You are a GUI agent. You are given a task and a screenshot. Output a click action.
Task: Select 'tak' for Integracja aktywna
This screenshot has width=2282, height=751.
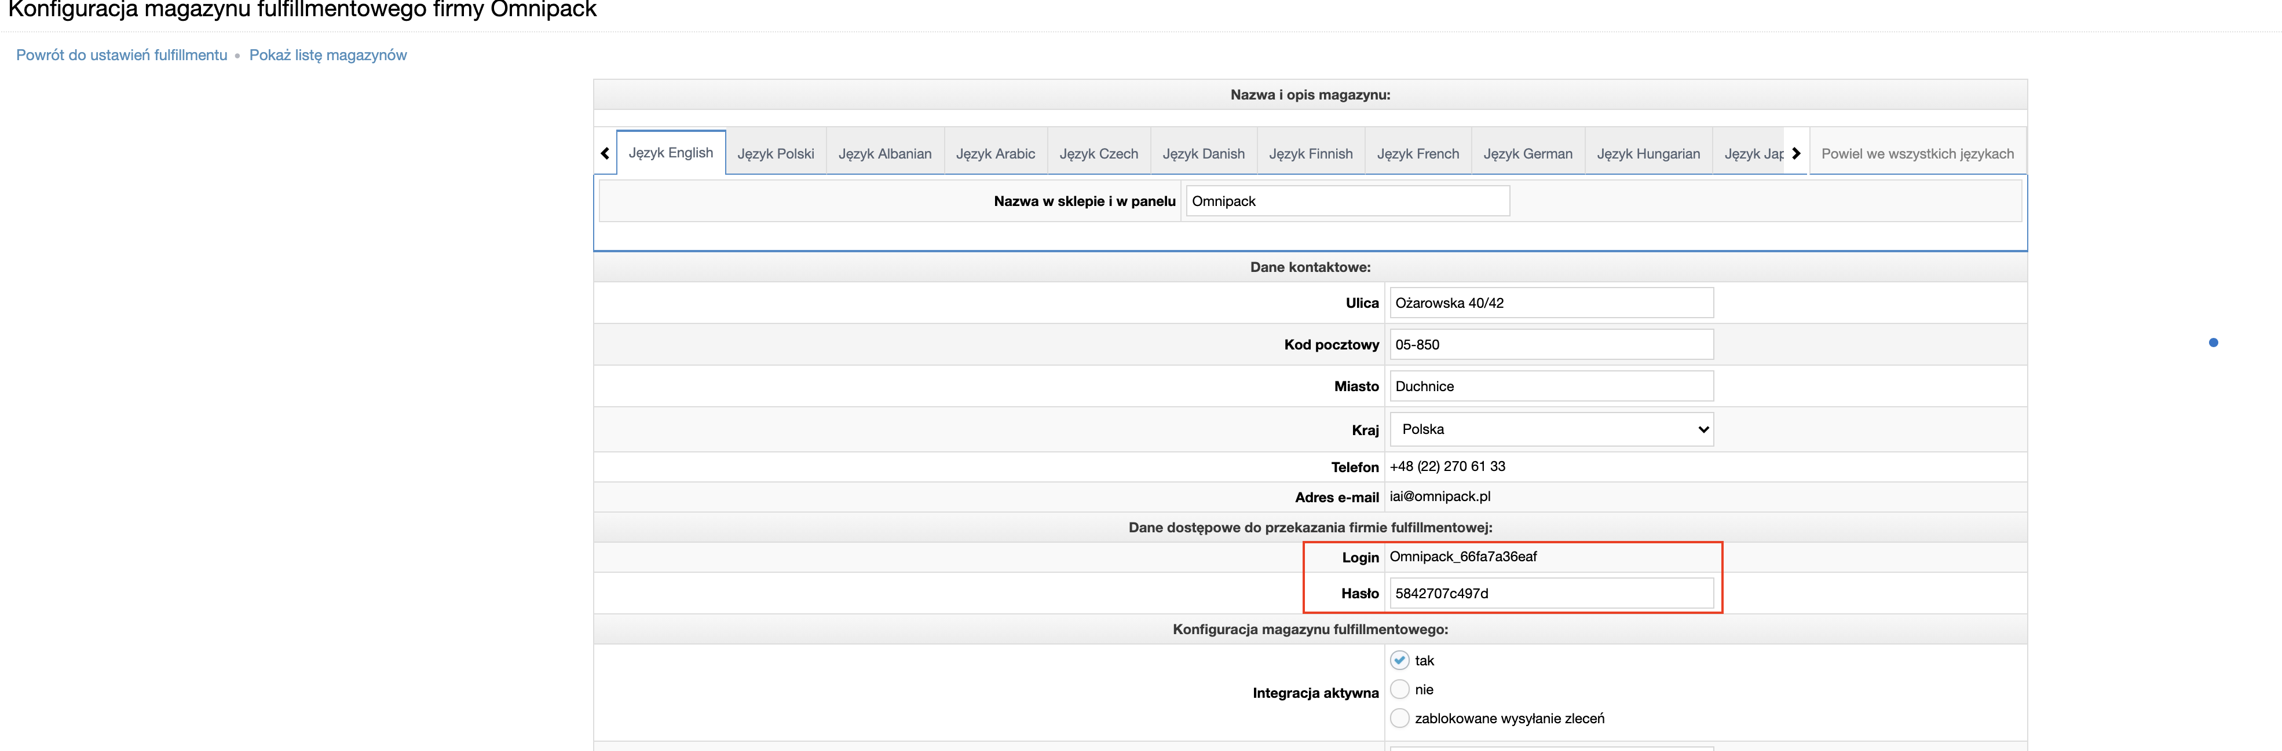(x=1400, y=660)
